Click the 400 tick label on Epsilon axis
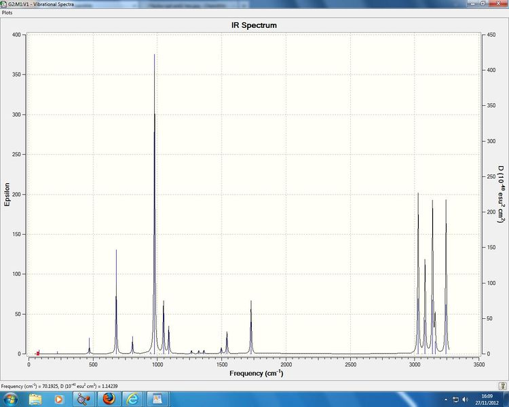This screenshot has height=407, width=509. 16,35
